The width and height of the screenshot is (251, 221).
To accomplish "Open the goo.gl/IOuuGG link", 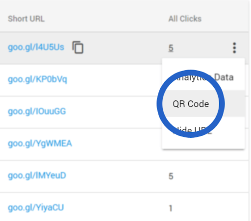I will point(37,111).
